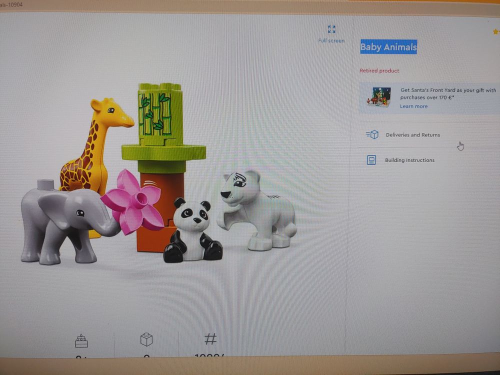
Task: Click the birthday cake age icon
Action: 81,340
